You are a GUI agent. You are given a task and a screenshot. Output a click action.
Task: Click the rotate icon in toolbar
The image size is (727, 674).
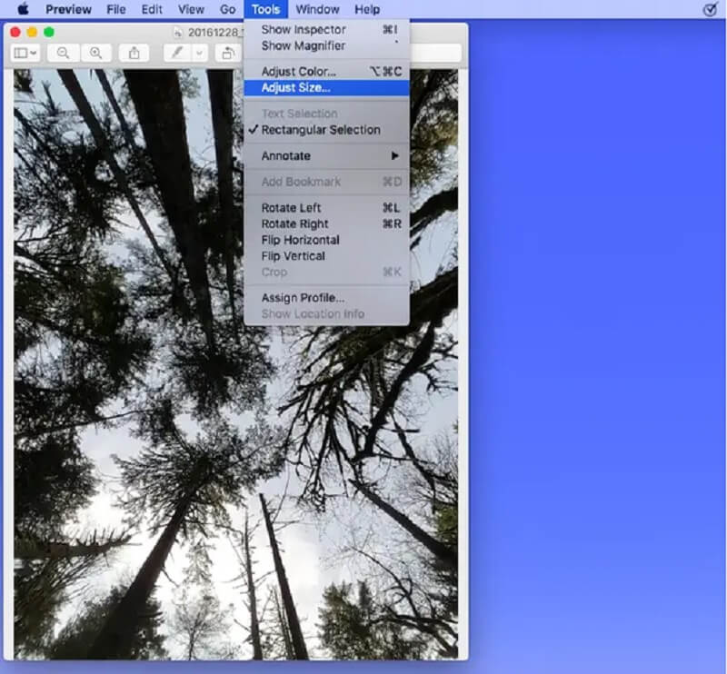point(227,54)
